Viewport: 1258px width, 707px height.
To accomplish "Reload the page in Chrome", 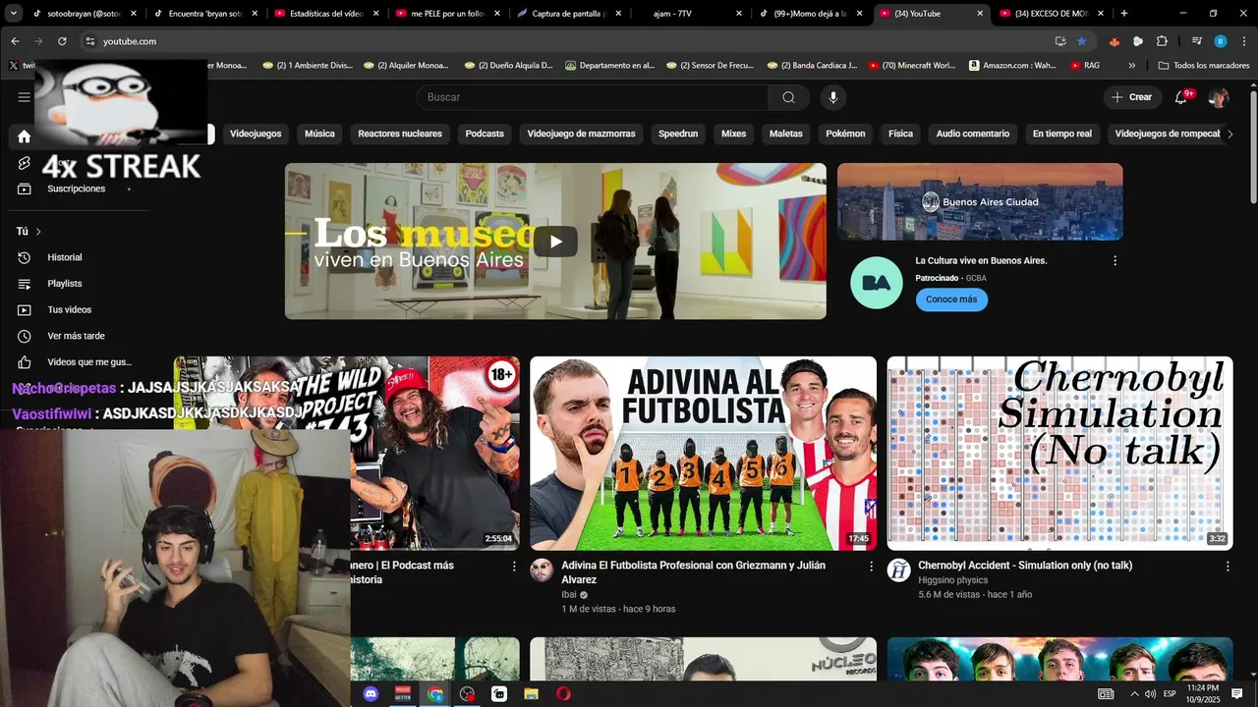I will [62, 41].
